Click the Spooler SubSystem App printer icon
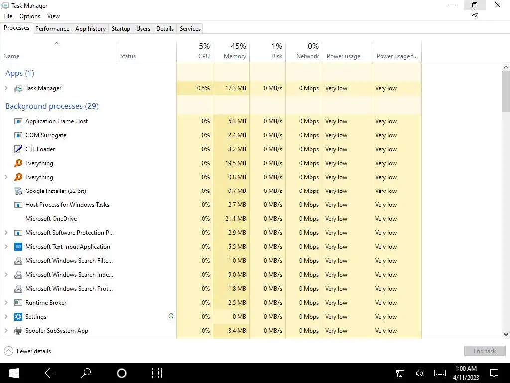 (18, 331)
